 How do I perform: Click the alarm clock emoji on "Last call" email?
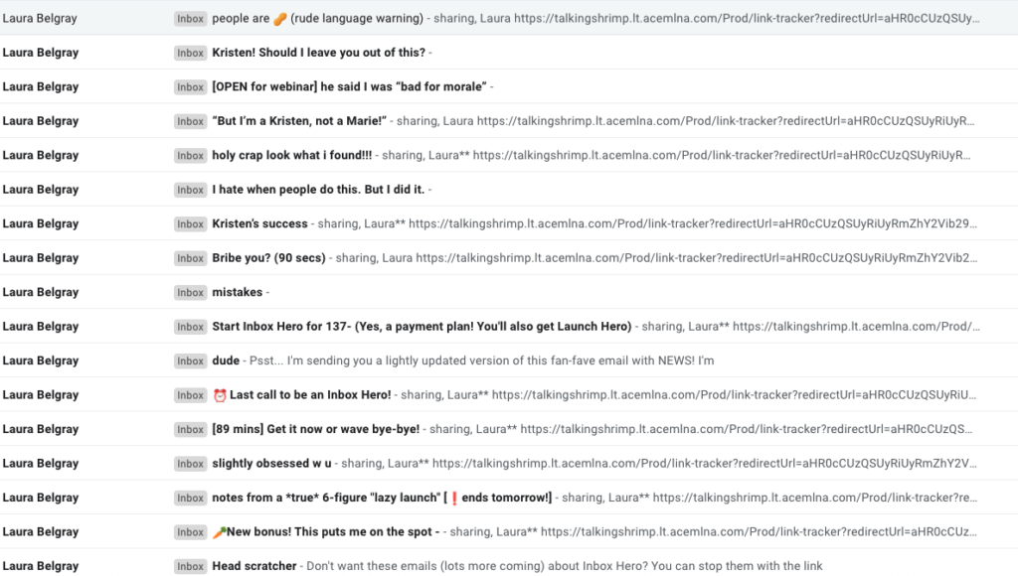point(220,395)
